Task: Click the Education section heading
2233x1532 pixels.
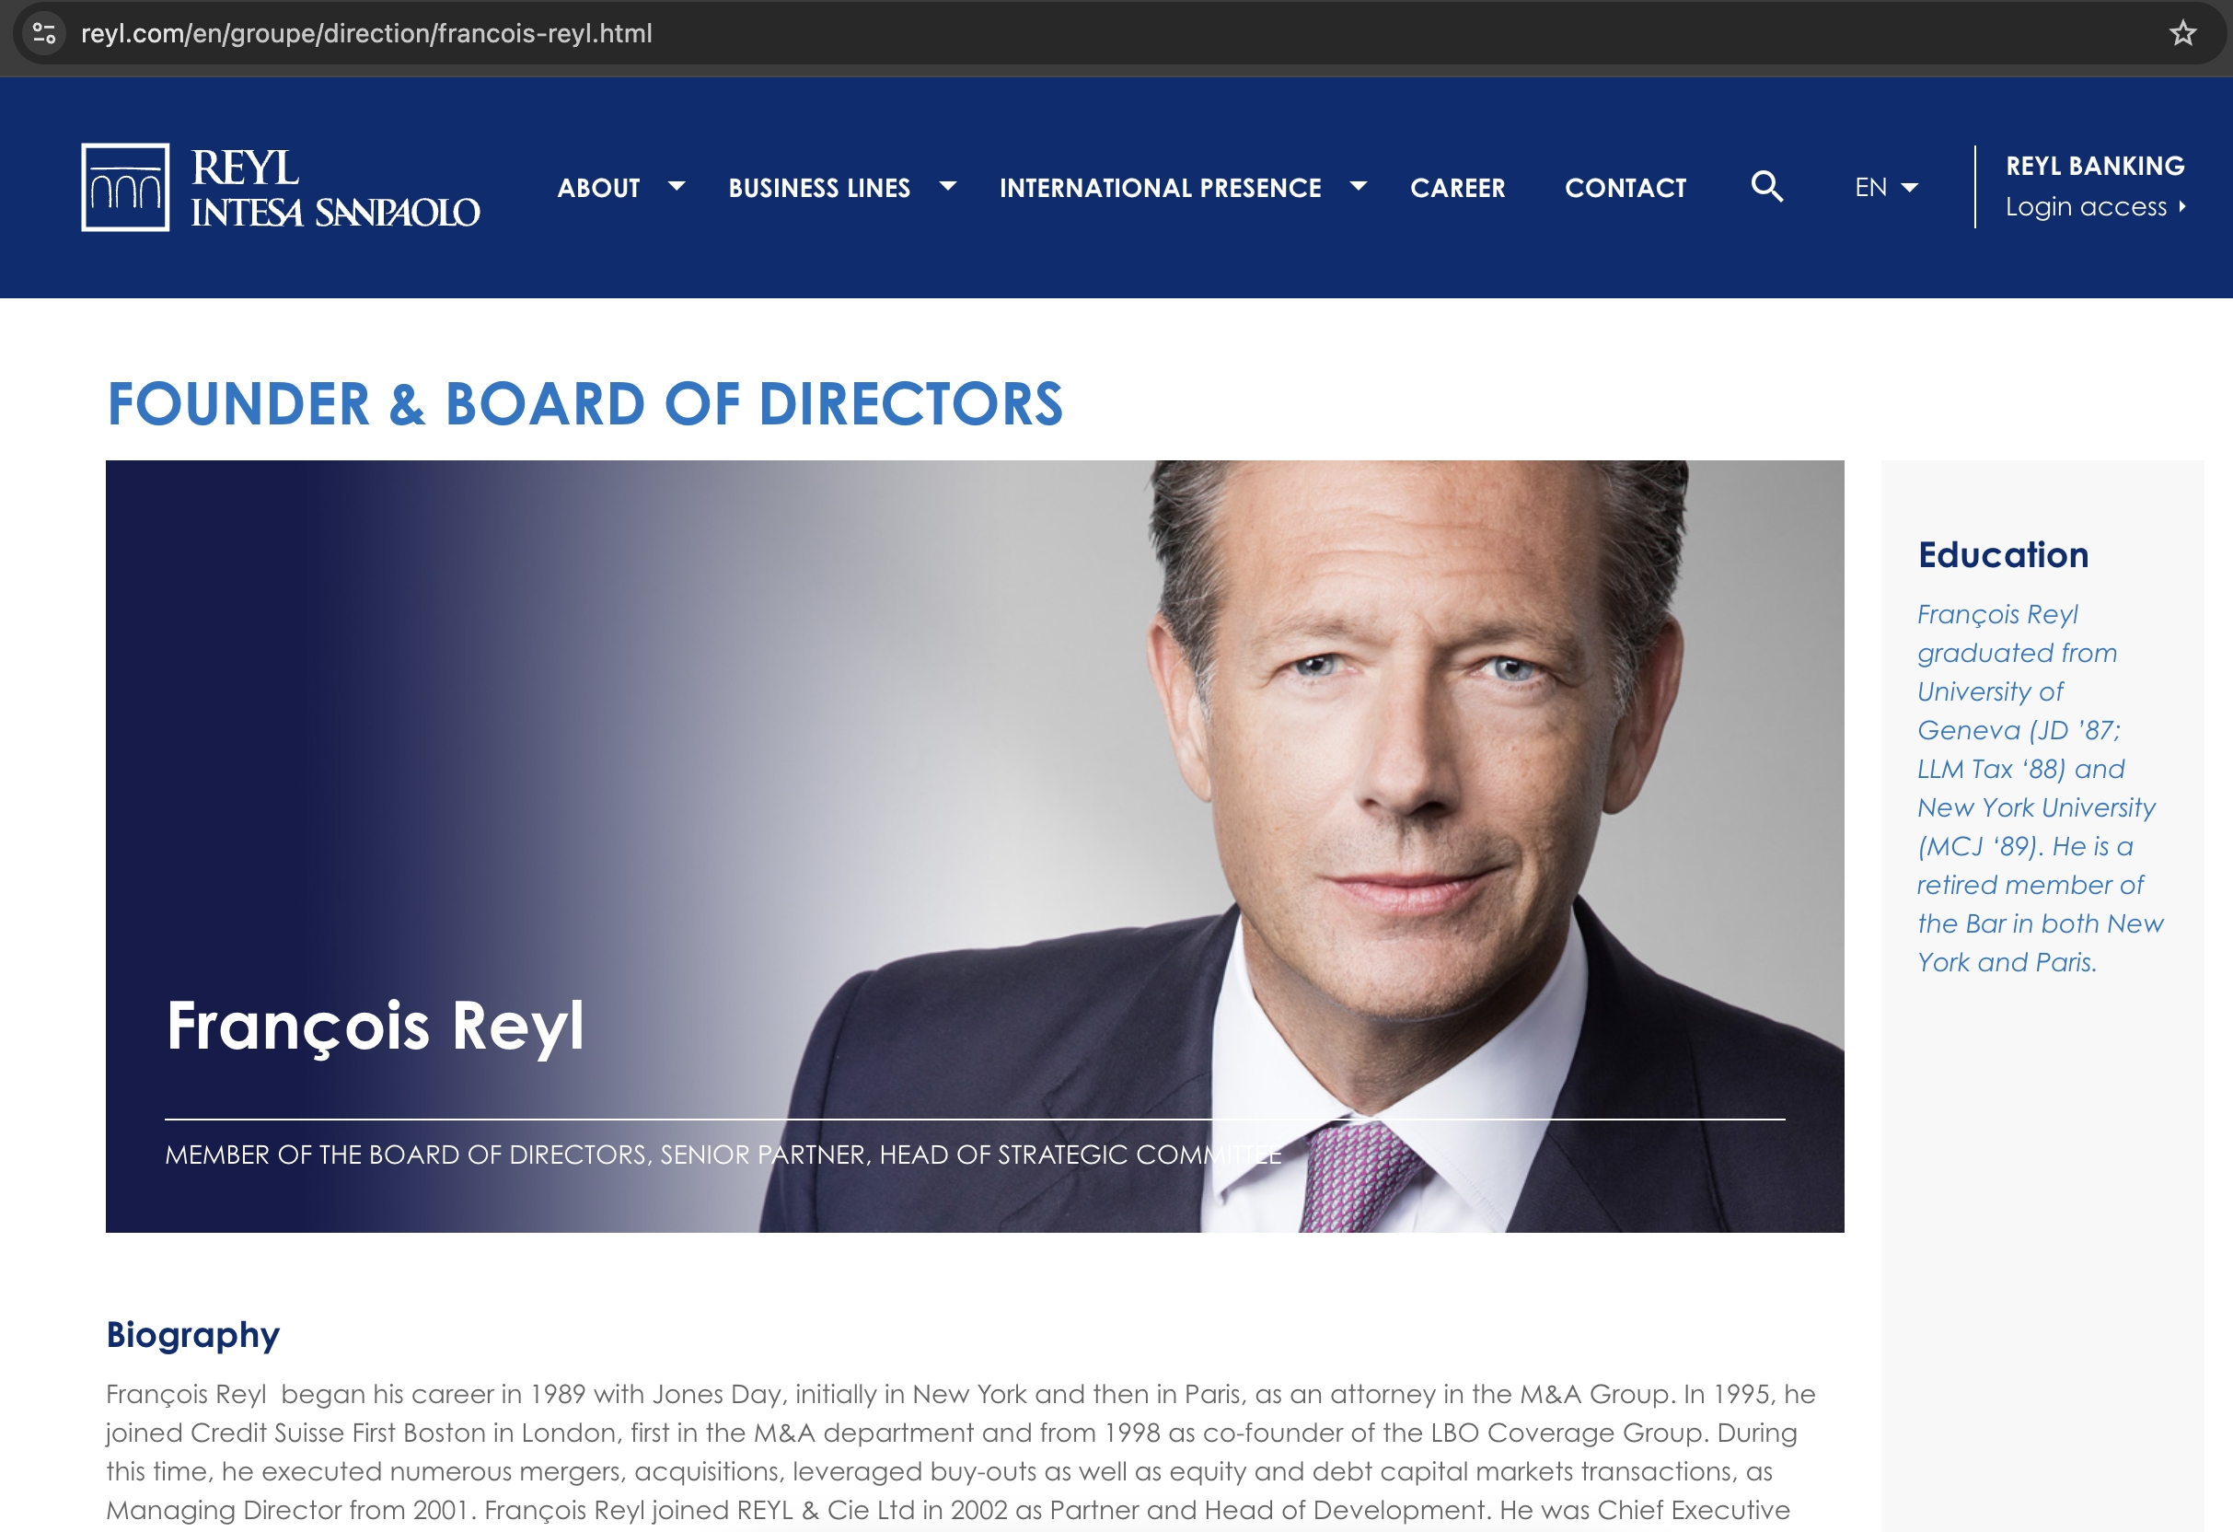Action: coord(2004,554)
